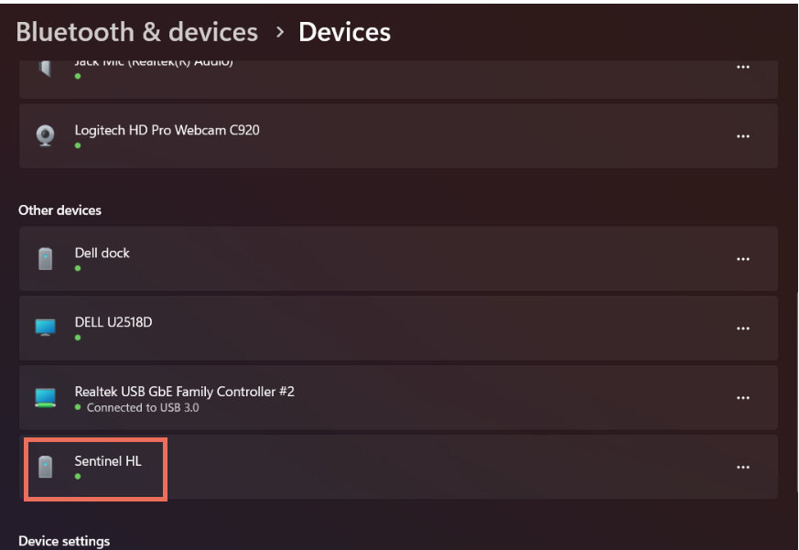Open the three-dot menu for Sentinel HL

[743, 467]
